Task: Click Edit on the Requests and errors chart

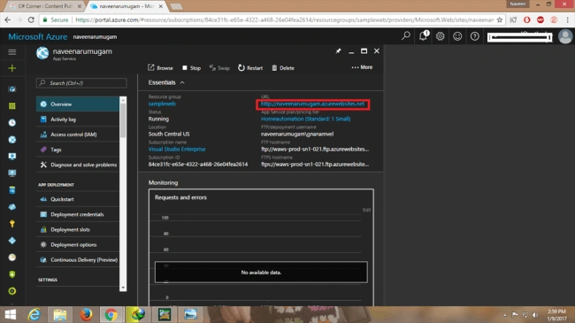Action: 367,210
